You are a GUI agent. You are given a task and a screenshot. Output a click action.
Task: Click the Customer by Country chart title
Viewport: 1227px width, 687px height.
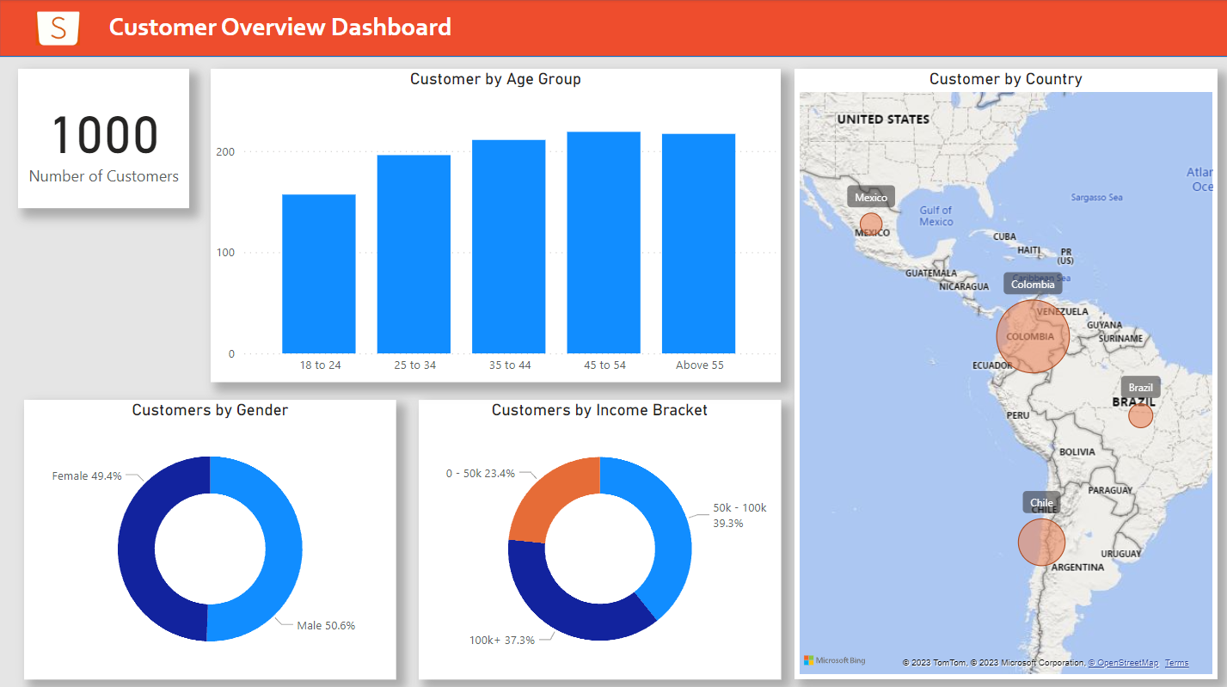pos(1005,78)
